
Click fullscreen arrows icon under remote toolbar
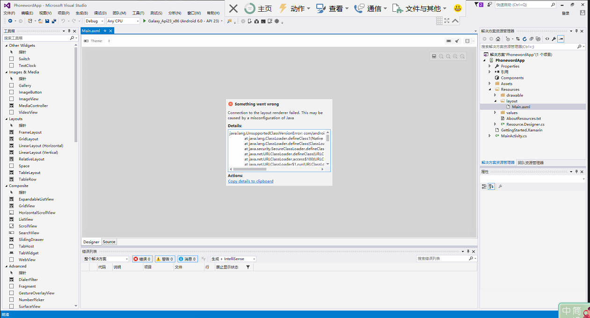(447, 21)
